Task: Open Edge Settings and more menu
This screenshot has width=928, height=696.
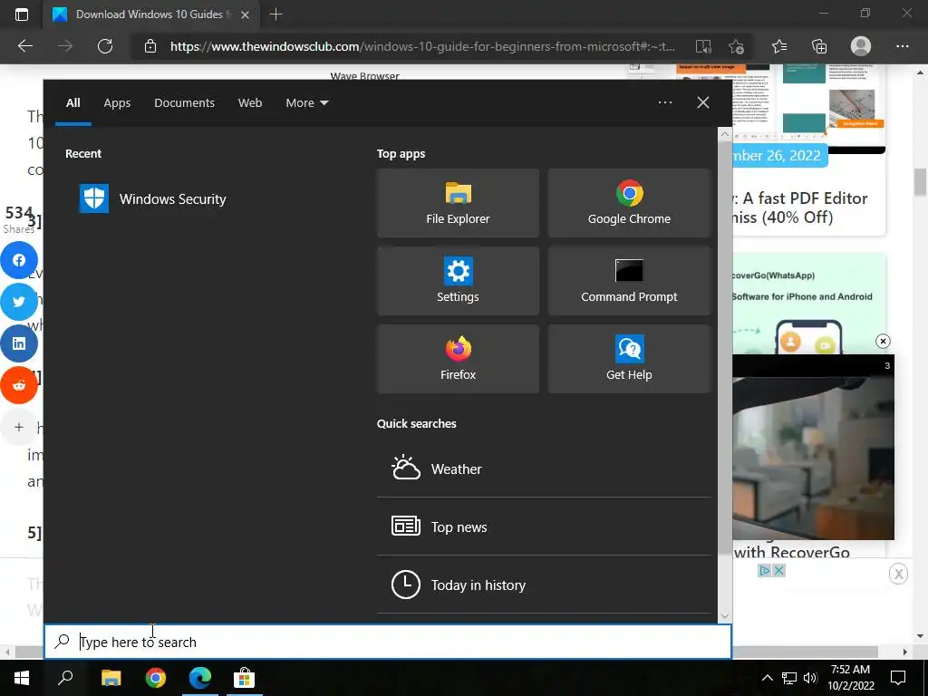Action: tap(902, 46)
